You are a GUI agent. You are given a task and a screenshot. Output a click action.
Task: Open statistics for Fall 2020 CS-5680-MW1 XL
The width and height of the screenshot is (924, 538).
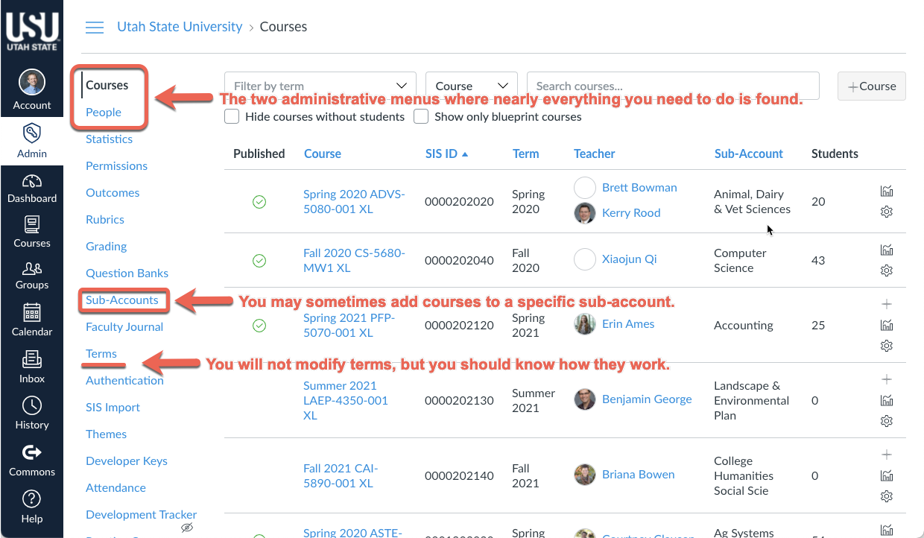(887, 250)
